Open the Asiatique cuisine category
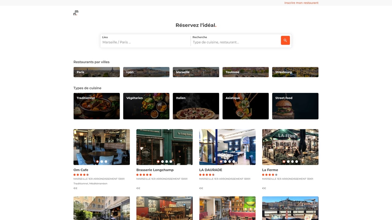 tap(245, 106)
